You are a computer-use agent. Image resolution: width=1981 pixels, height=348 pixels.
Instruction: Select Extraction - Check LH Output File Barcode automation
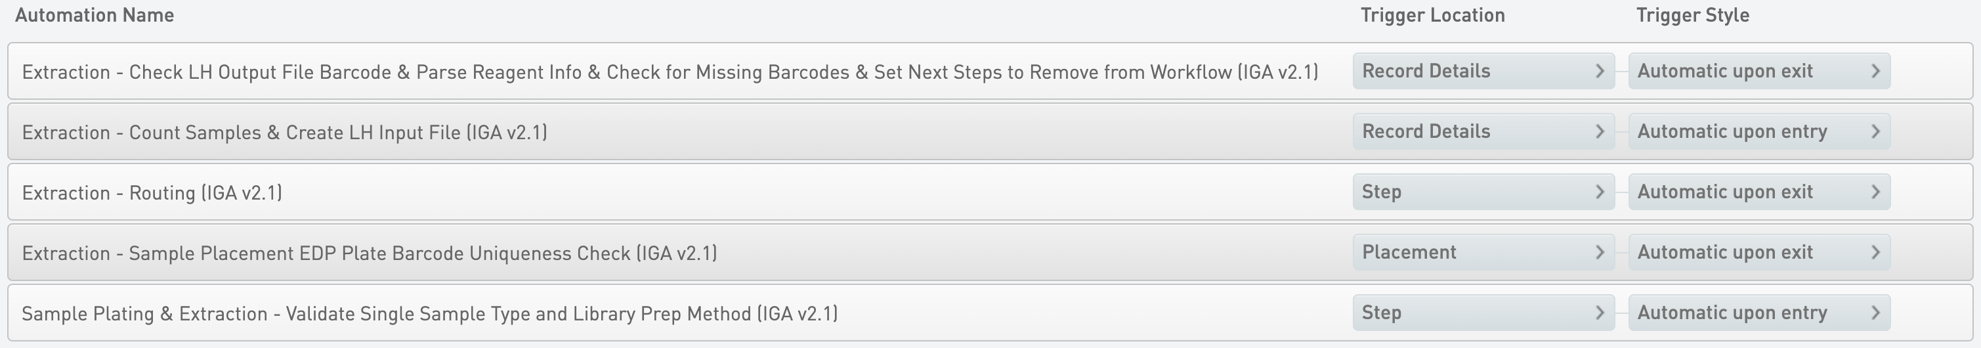(x=669, y=72)
